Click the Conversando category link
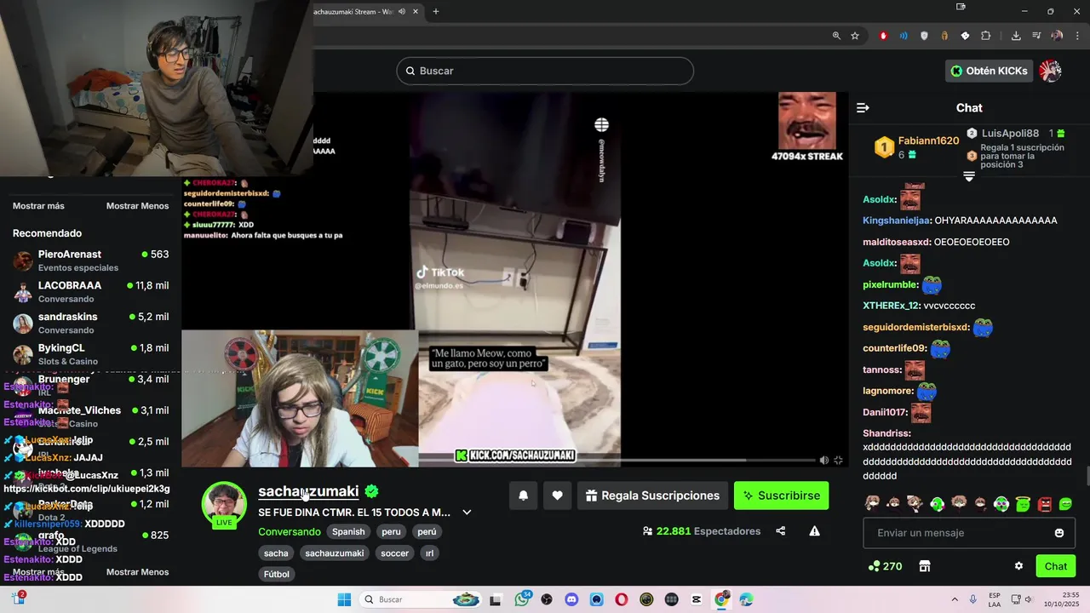Image resolution: width=1090 pixels, height=613 pixels. 290,531
